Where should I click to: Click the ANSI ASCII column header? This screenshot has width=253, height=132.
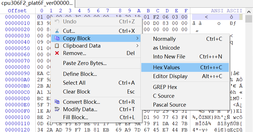pyautogui.click(x=227, y=11)
